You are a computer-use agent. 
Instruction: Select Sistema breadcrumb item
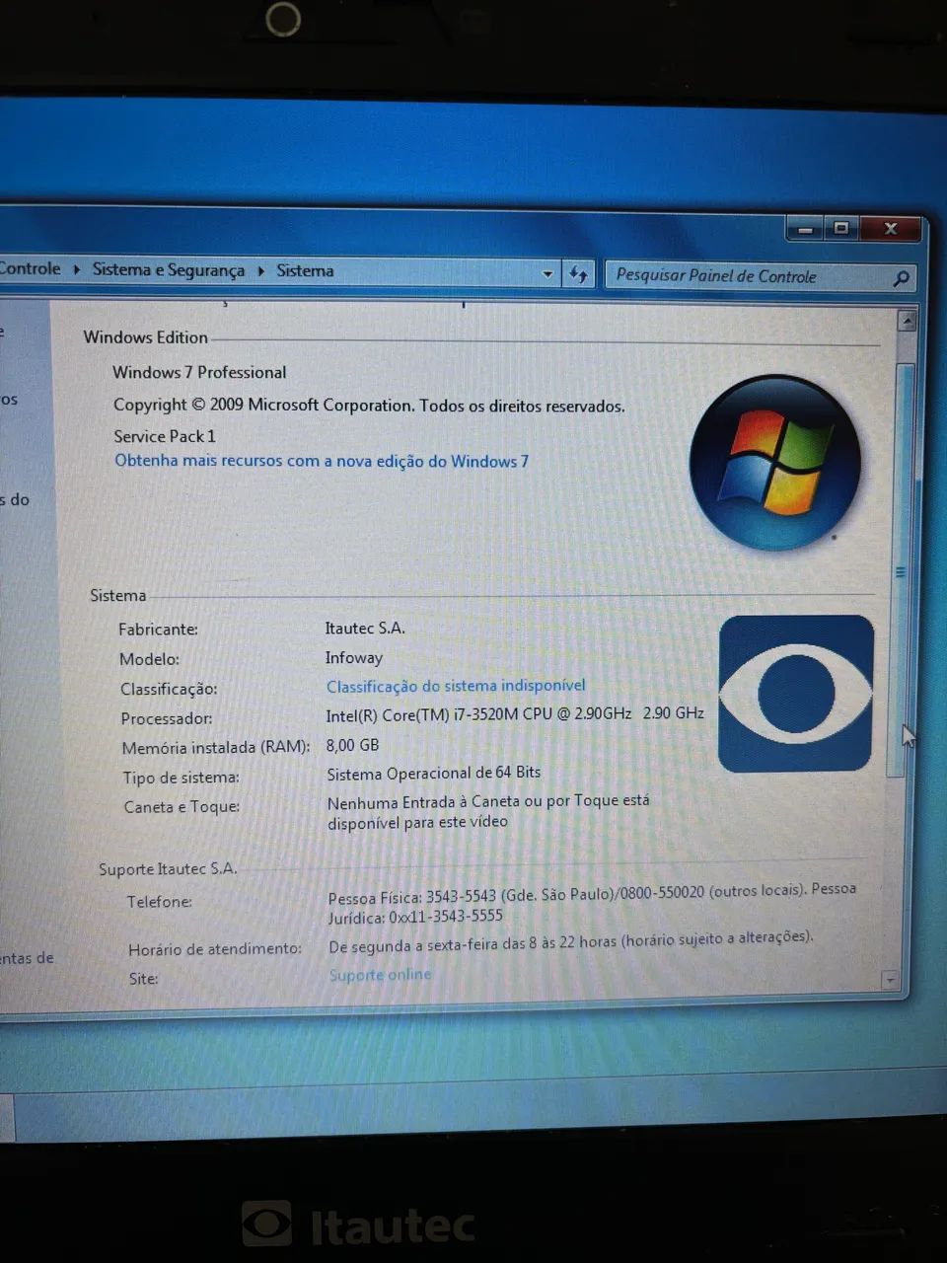(305, 270)
